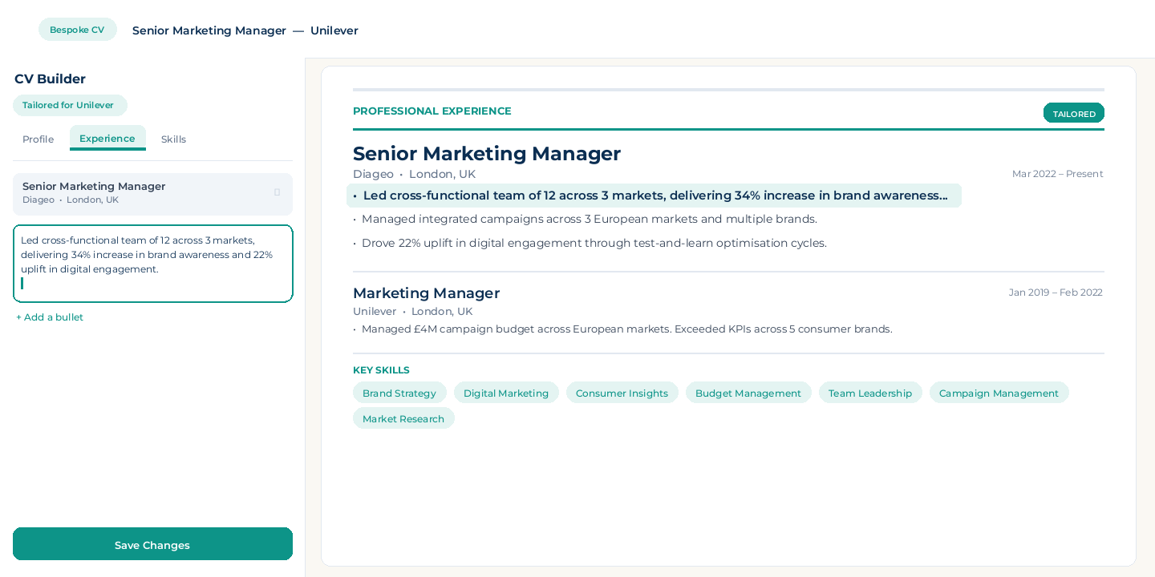
Task: Select the Digital Marketing skill chip
Action: coord(506,393)
